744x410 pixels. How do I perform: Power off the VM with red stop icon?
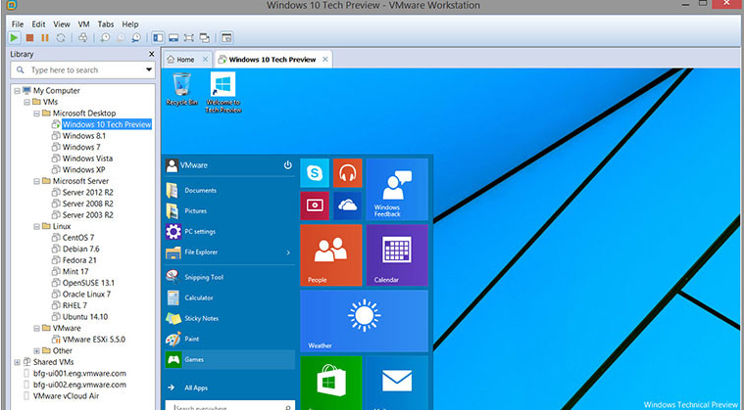pos(29,38)
